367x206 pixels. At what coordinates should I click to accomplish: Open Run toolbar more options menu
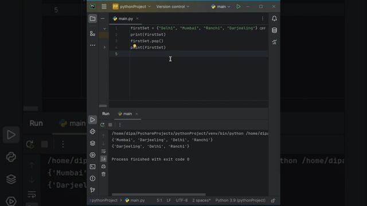click(x=120, y=125)
